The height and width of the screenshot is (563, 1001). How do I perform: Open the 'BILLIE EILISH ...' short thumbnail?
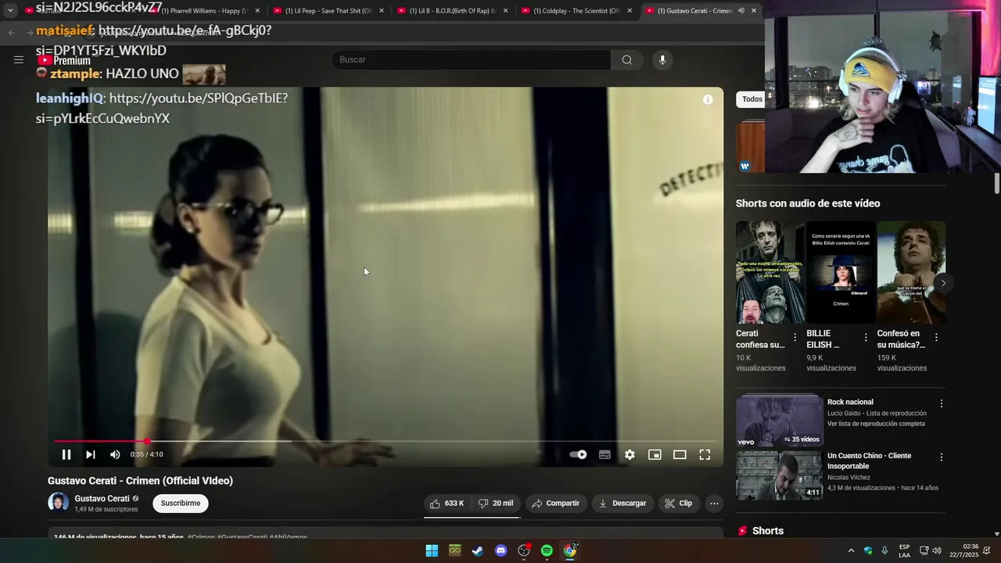click(x=841, y=272)
